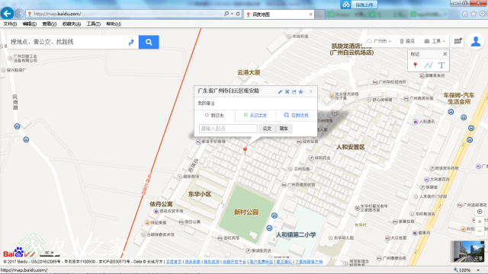Click the star favorite icon in popup
The height and width of the screenshot is (274, 488).
[300, 91]
